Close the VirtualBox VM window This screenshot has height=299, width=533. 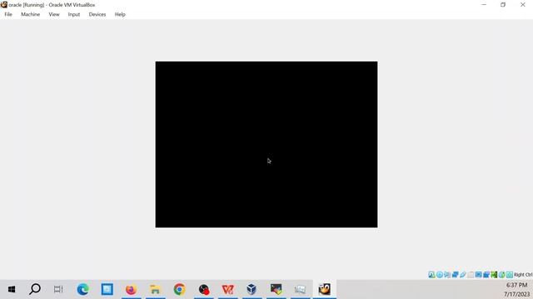click(x=523, y=5)
